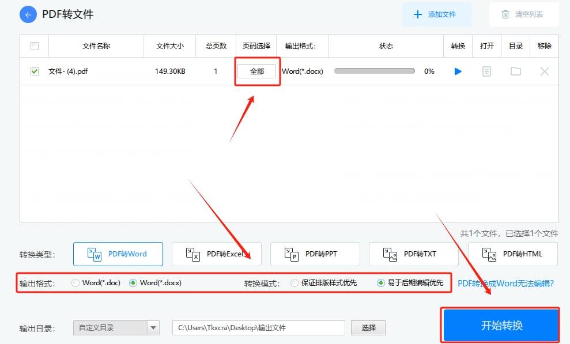Open the 全部 page range selector

[256, 71]
